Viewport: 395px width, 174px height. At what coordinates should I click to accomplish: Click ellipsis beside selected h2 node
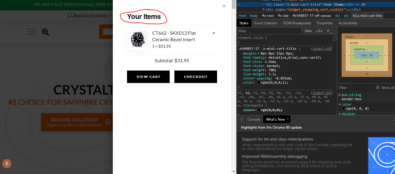239,4
